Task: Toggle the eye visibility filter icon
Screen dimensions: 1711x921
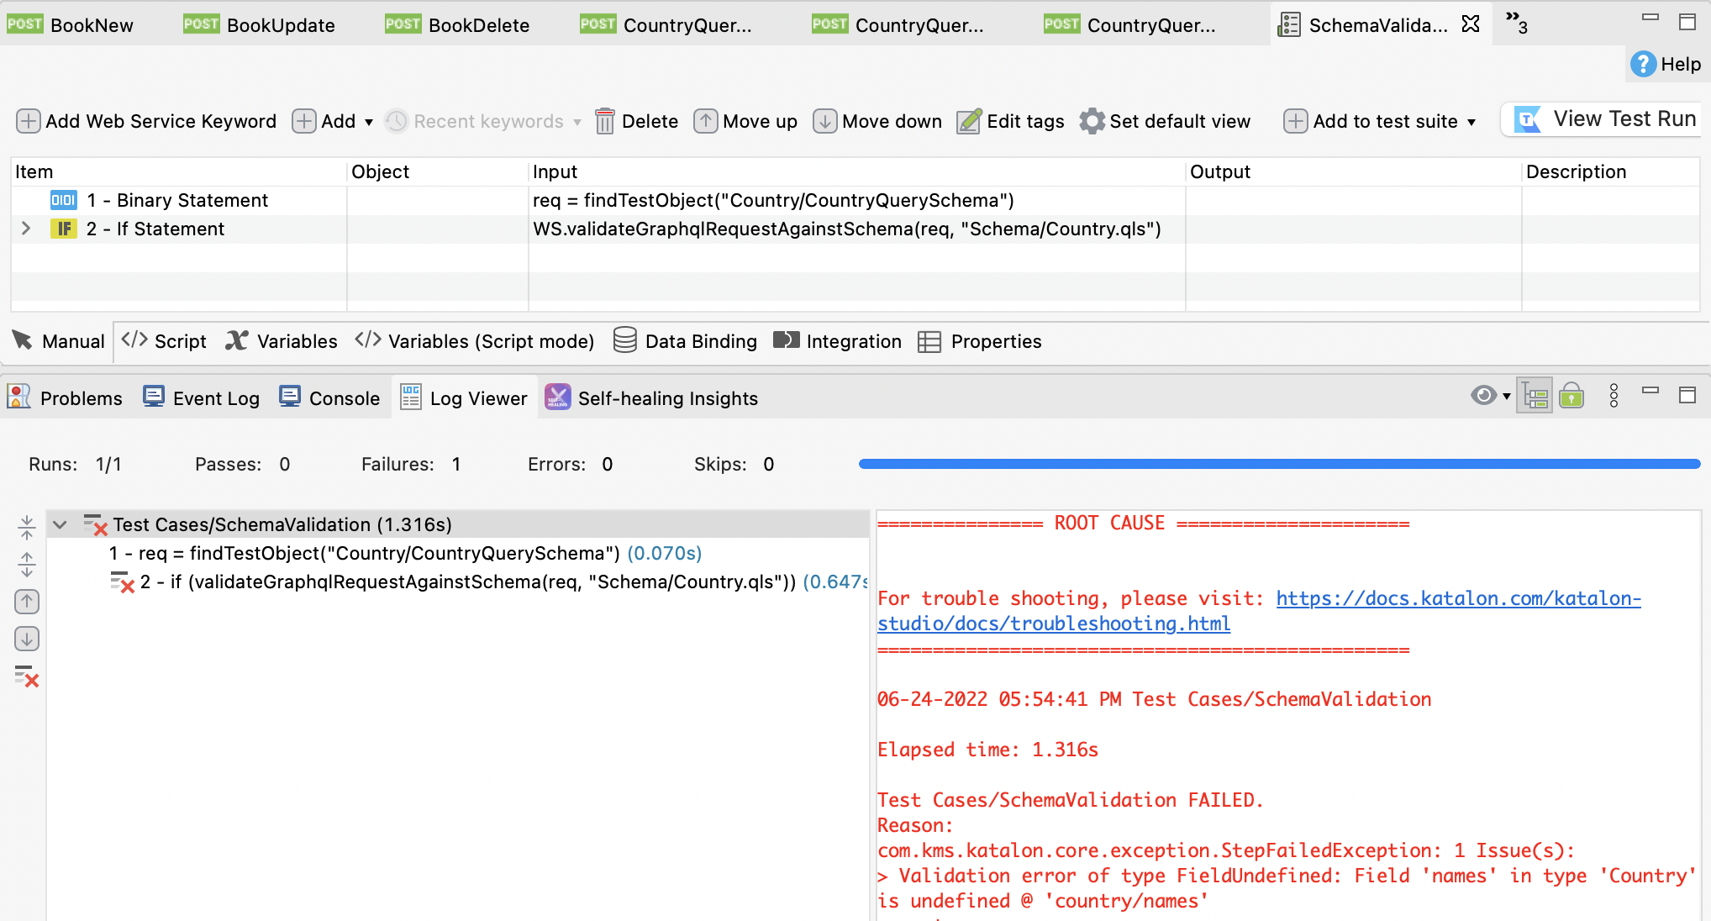Action: pos(1483,396)
